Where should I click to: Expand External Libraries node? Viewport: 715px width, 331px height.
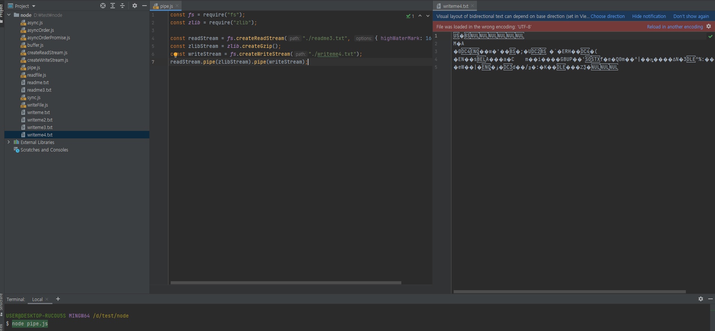9,142
